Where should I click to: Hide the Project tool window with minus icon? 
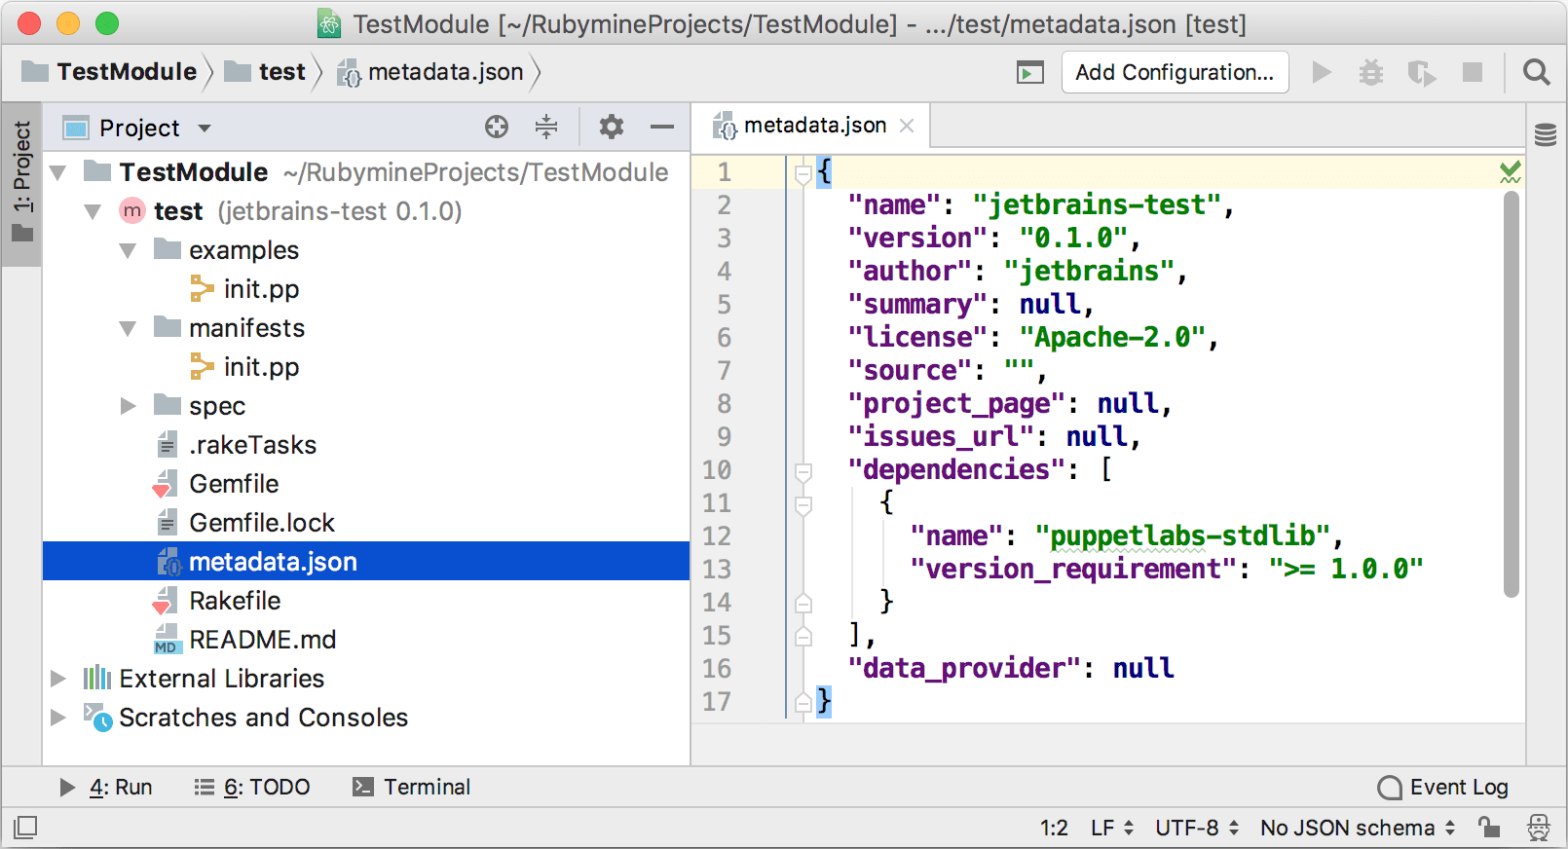pyautogui.click(x=662, y=127)
